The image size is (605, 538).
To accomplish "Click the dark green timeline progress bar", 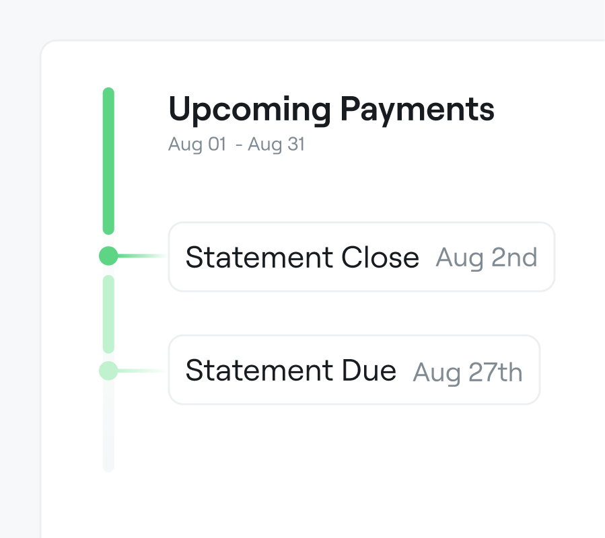I will [108, 161].
